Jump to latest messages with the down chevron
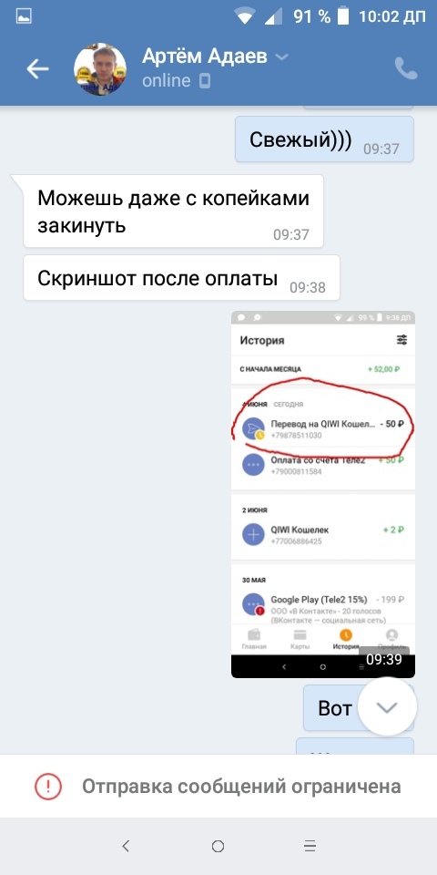The width and height of the screenshot is (437, 875). click(x=387, y=707)
